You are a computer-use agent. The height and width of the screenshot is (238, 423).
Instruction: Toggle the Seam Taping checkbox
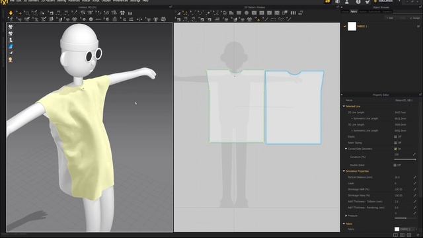(395, 143)
